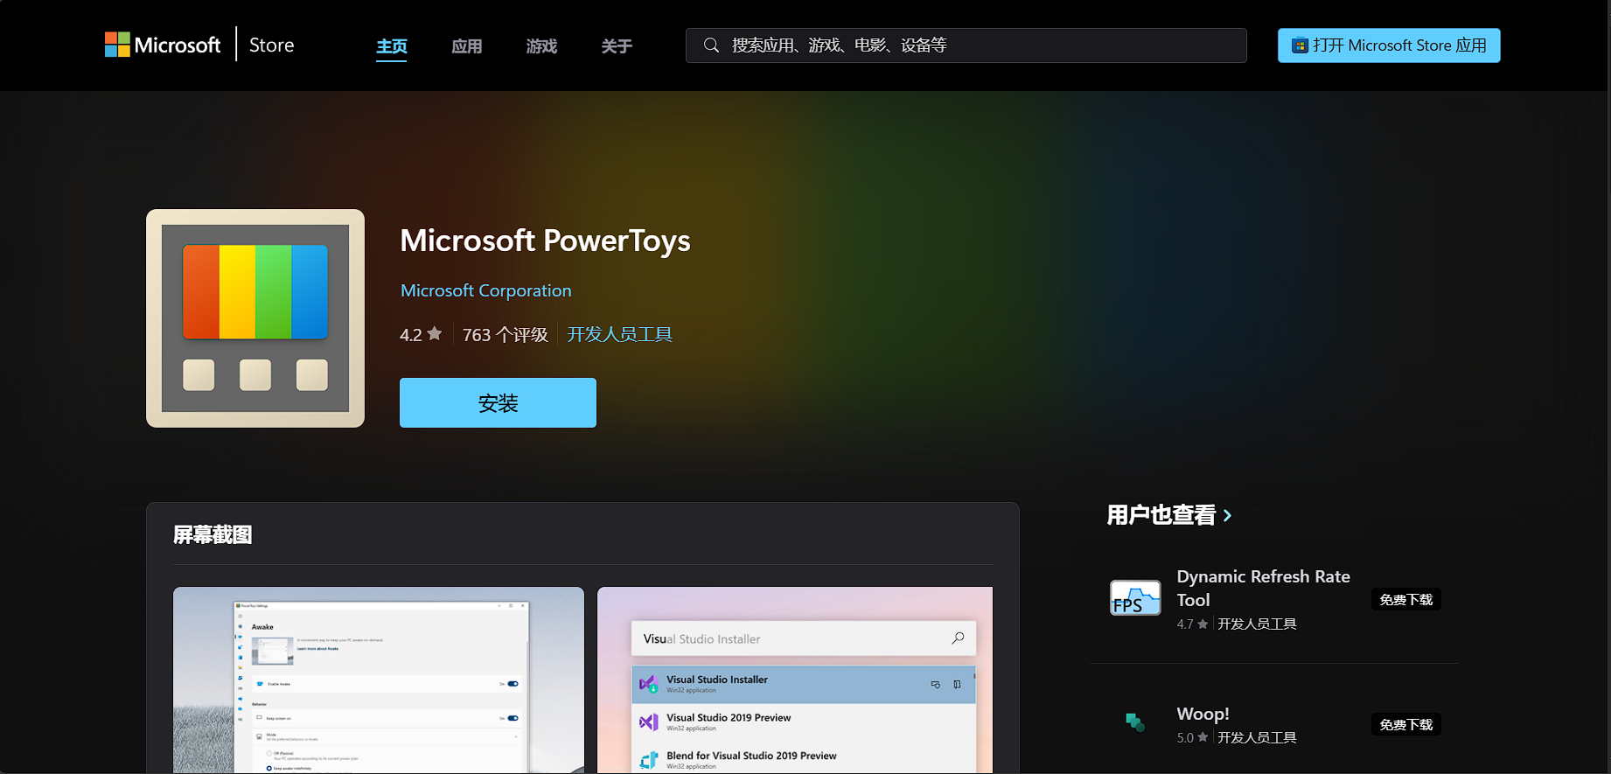Click the PowerToys app icon
The height and width of the screenshot is (774, 1611).
pyautogui.click(x=255, y=318)
